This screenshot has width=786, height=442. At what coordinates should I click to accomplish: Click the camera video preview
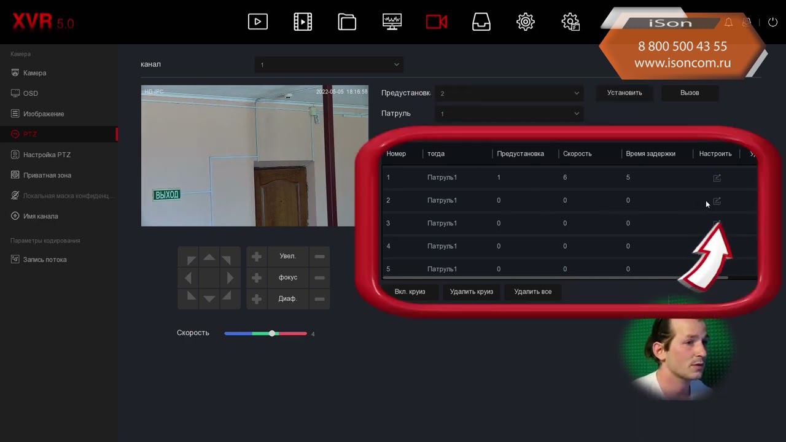coord(255,156)
